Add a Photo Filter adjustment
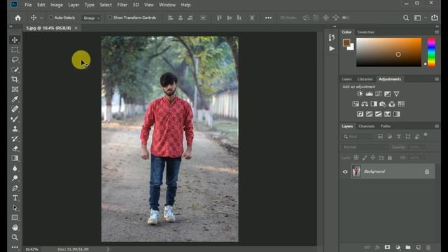 pyautogui.click(x=383, y=104)
